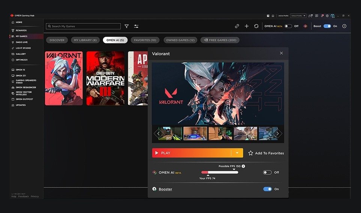The image size is (361, 213).
Task: Close the Valorant details panel
Action: click(x=282, y=53)
